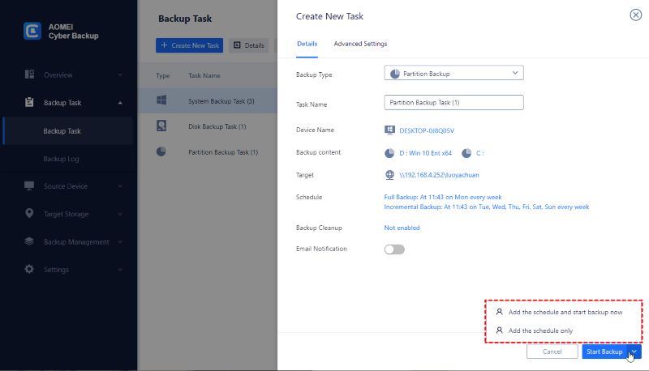The width and height of the screenshot is (649, 371).
Task: Close the Create New Task panel
Action: 636,15
